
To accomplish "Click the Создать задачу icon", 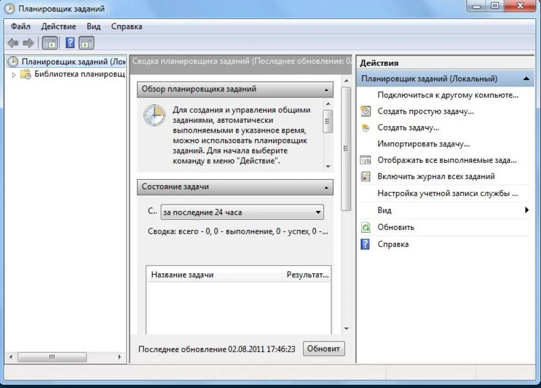I will [x=365, y=127].
